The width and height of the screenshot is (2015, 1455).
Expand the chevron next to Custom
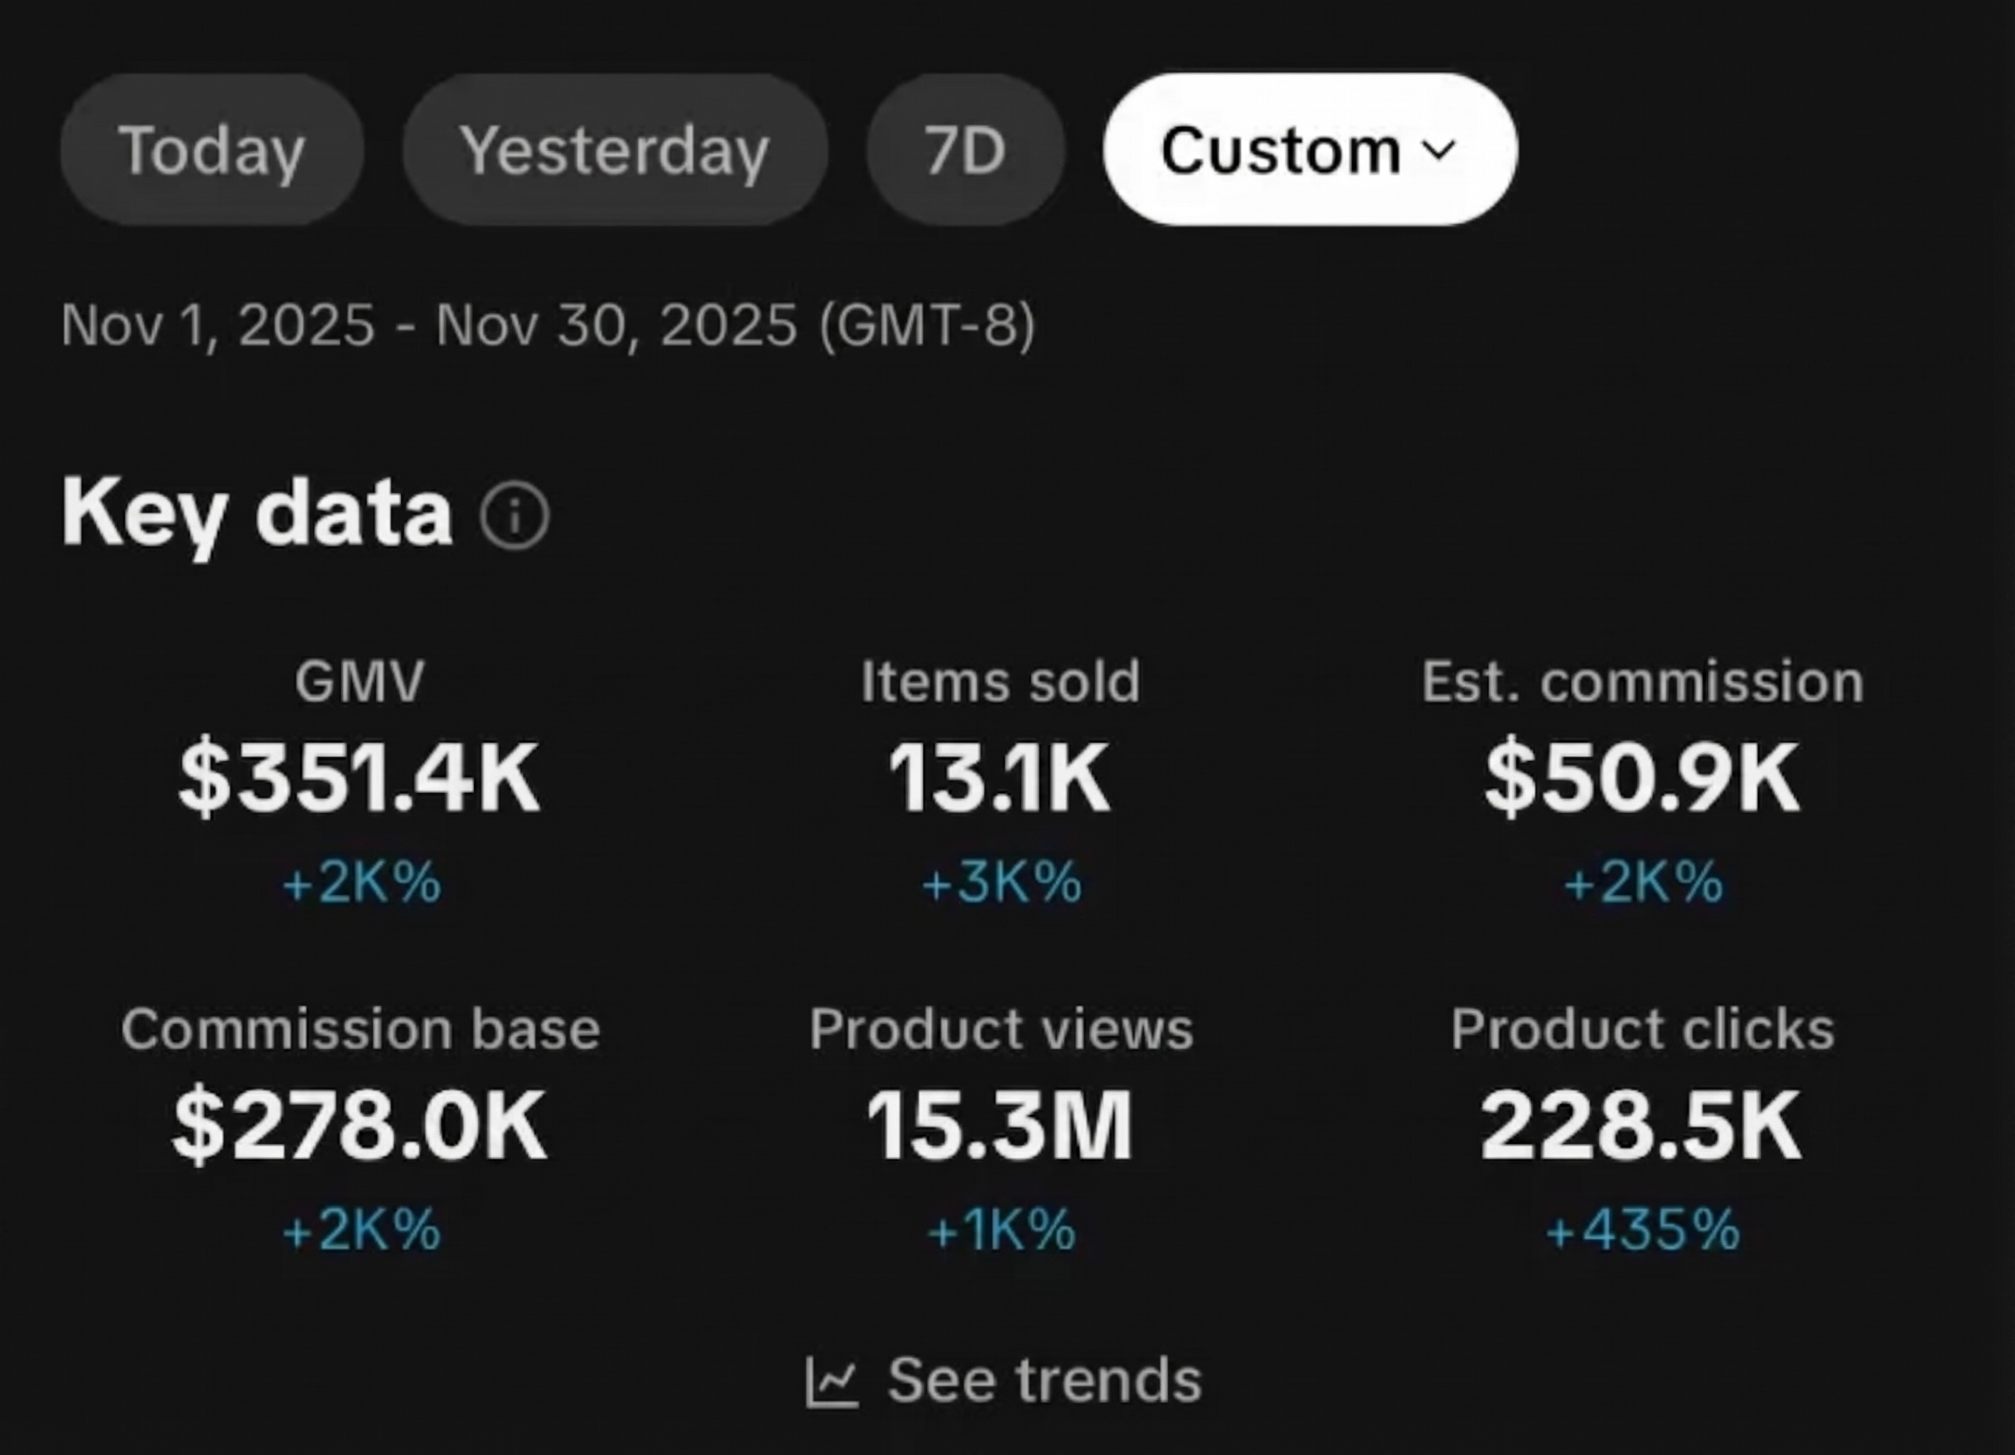(x=1439, y=151)
